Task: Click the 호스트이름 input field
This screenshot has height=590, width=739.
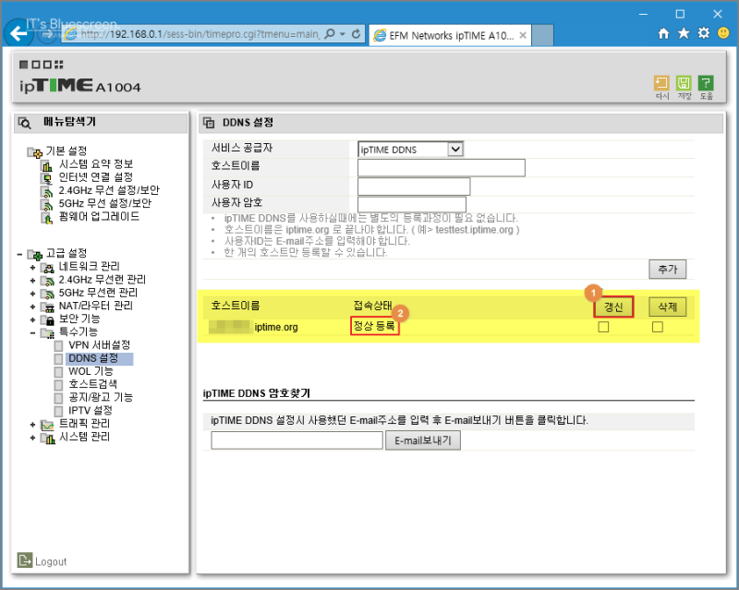Action: click(442, 168)
